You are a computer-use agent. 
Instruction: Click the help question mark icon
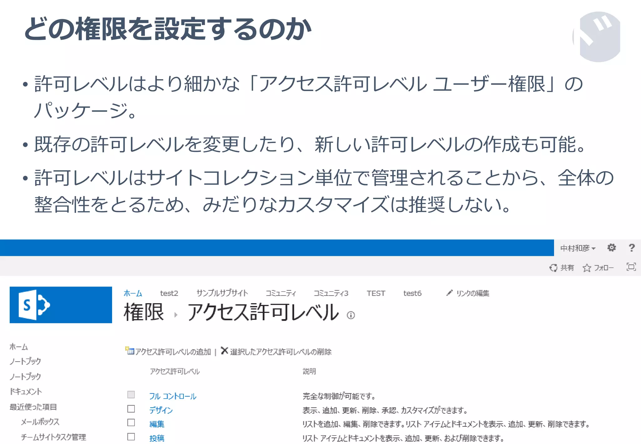point(632,248)
